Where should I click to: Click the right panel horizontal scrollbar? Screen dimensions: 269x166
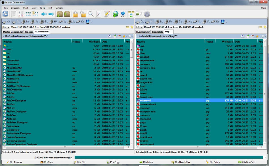coord(199,147)
